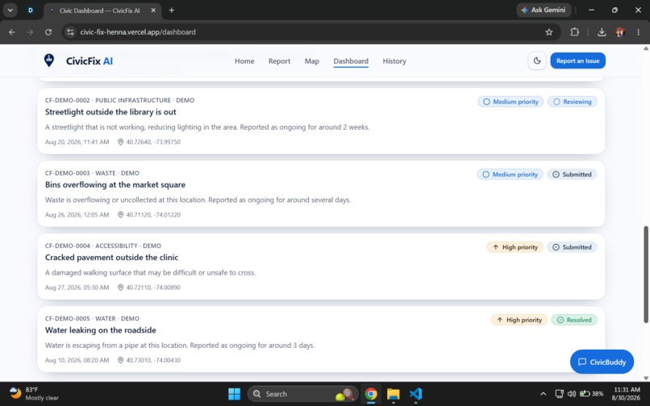Image resolution: width=650 pixels, height=406 pixels.
Task: Click High priority badge on Water leaking report
Action: [519, 320]
